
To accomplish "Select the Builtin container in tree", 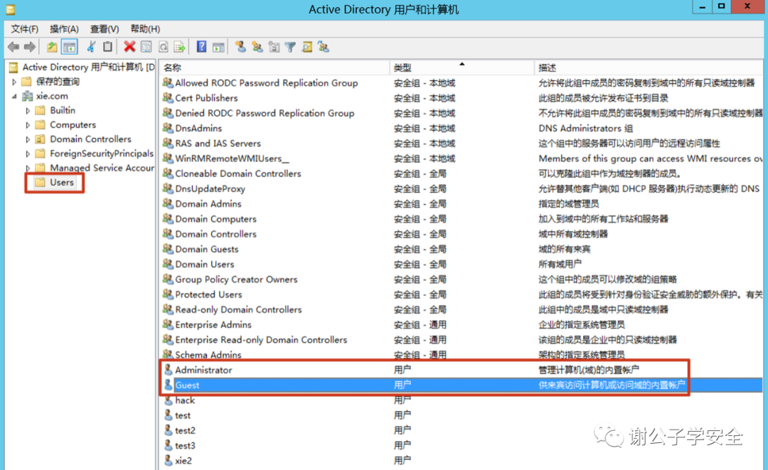I will [63, 110].
